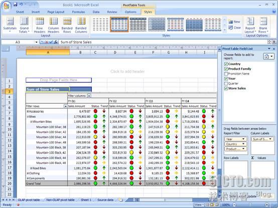Open the Sum of S... column label dropdown
Image resolution: width=278 pixels, height=208 pixels.
click(270, 139)
